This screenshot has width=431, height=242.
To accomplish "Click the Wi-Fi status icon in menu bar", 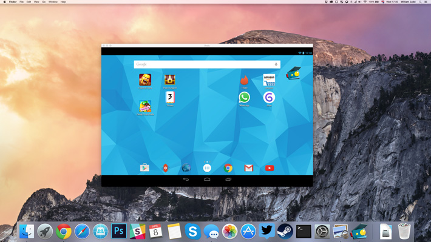I will point(365,2).
